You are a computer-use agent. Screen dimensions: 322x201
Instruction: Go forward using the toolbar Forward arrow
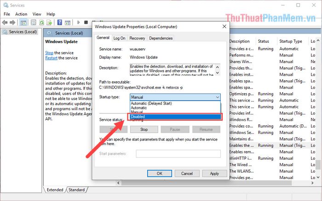[x=12, y=22]
